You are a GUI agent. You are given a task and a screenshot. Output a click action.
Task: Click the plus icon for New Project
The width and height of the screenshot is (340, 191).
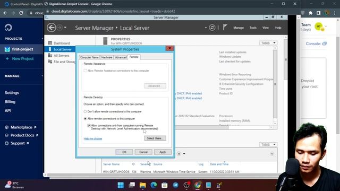click(7, 58)
